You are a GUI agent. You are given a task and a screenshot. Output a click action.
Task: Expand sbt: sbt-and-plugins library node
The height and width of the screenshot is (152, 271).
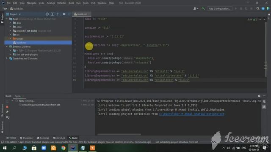pos(10,54)
